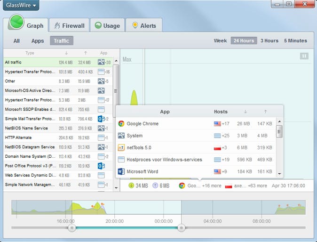Open the GlassWire dropdown menu
This screenshot has width=317, height=242.
tap(21, 5)
